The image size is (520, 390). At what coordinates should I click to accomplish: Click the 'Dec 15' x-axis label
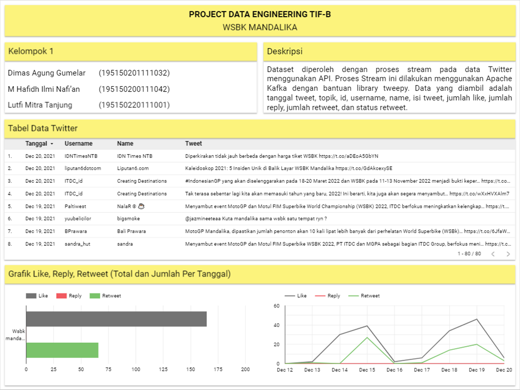(x=367, y=370)
